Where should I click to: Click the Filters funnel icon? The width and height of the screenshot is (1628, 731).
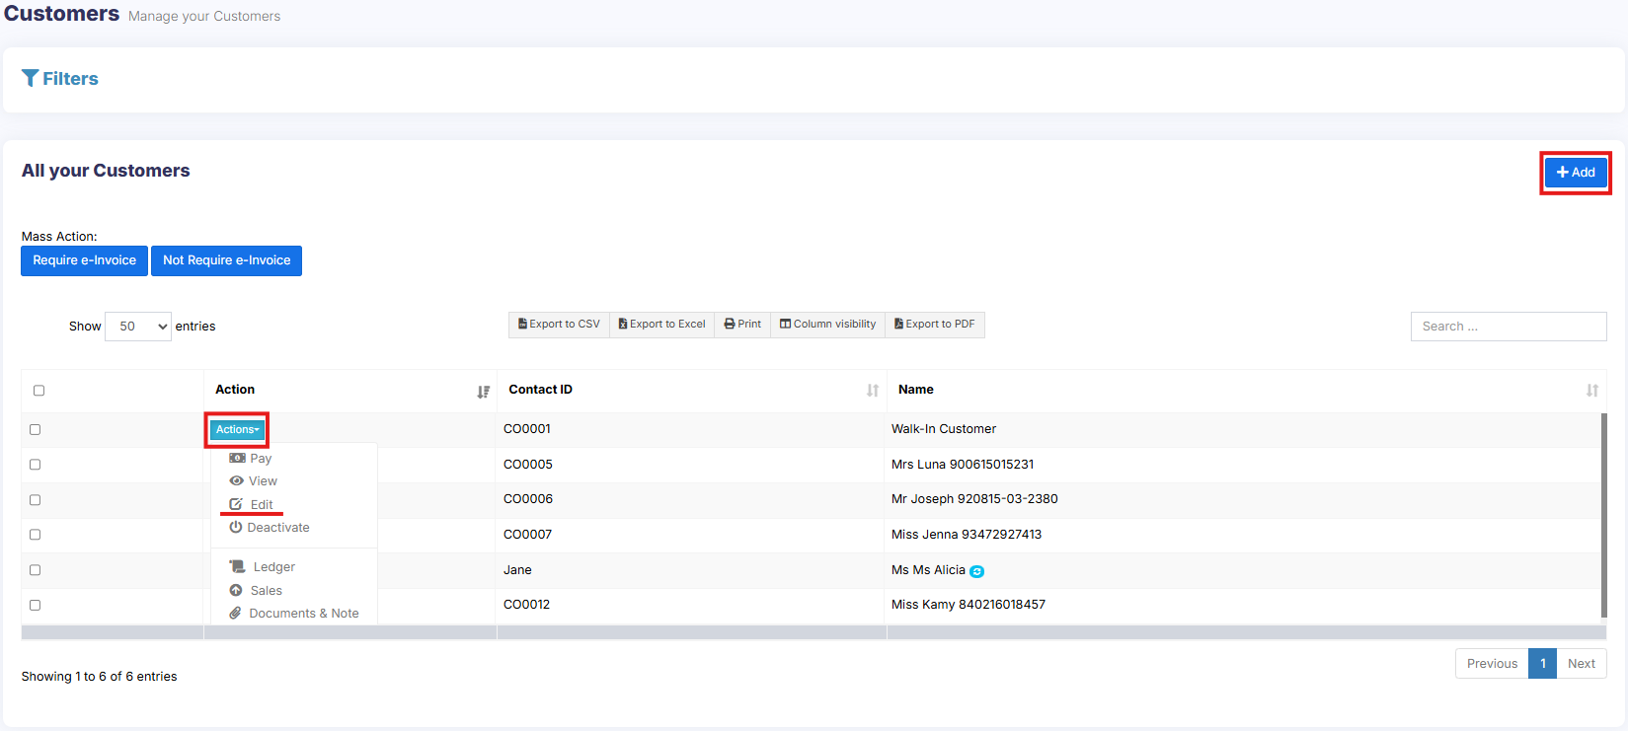(31, 78)
